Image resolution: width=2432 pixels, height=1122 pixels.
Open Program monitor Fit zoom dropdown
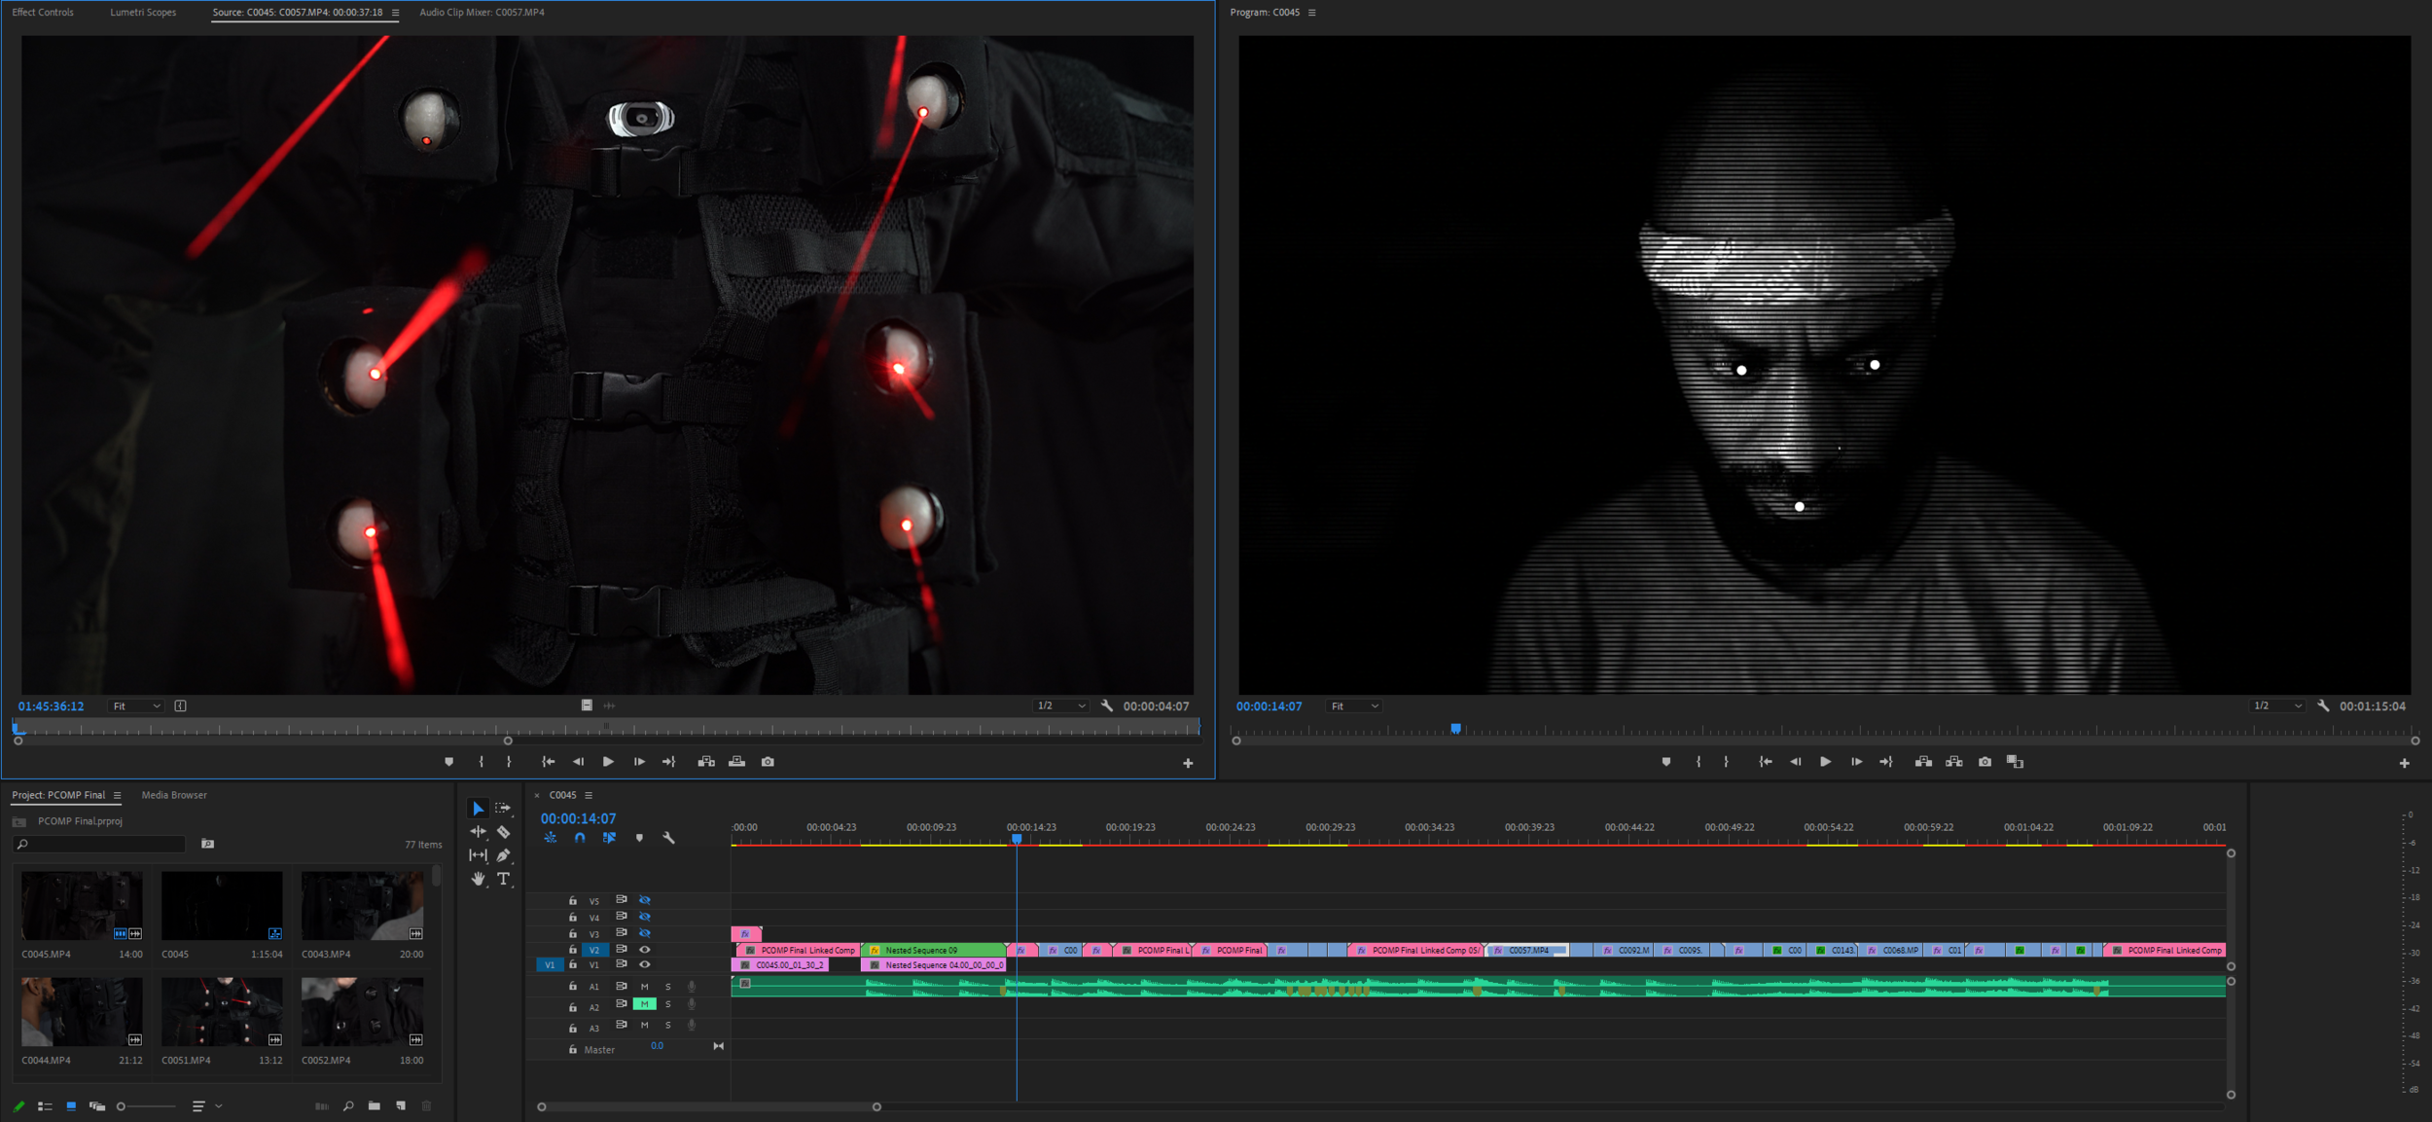coord(1354,706)
